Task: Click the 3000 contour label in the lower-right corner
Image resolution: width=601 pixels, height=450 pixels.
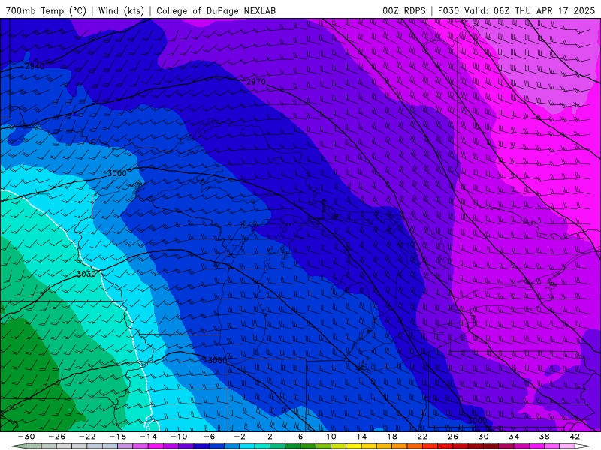Action: tap(477, 420)
